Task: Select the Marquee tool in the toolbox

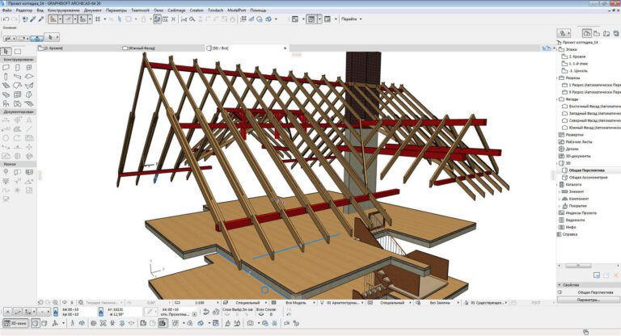Action: [18, 52]
